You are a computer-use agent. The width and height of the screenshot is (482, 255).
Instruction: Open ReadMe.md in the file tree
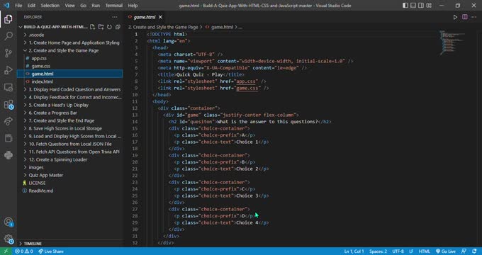pos(70,191)
